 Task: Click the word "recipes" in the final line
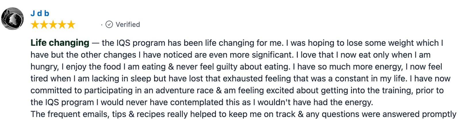coord(151,114)
